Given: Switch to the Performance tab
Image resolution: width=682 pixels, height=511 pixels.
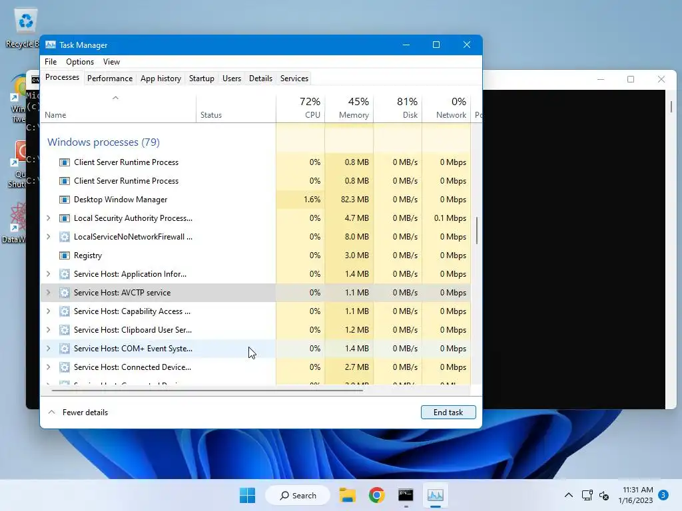Looking at the screenshot, I should click(110, 79).
